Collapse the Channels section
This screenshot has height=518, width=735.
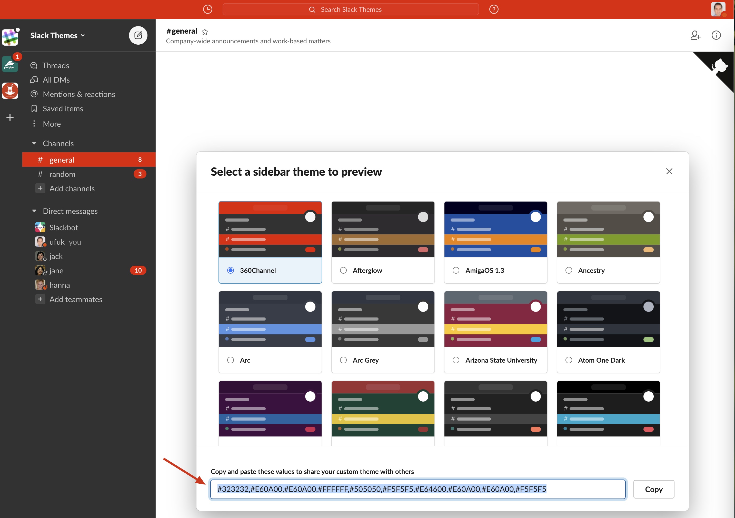coord(34,143)
